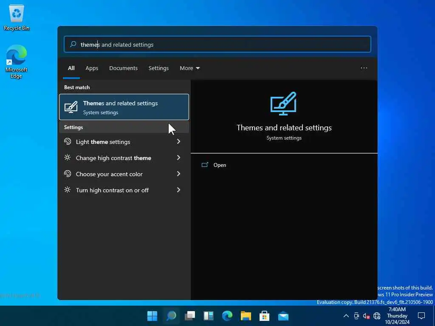This screenshot has height=326, width=435.
Task: Open File Explorer from taskbar
Action: coord(246,316)
